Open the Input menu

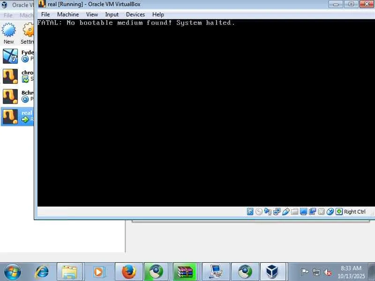point(112,15)
